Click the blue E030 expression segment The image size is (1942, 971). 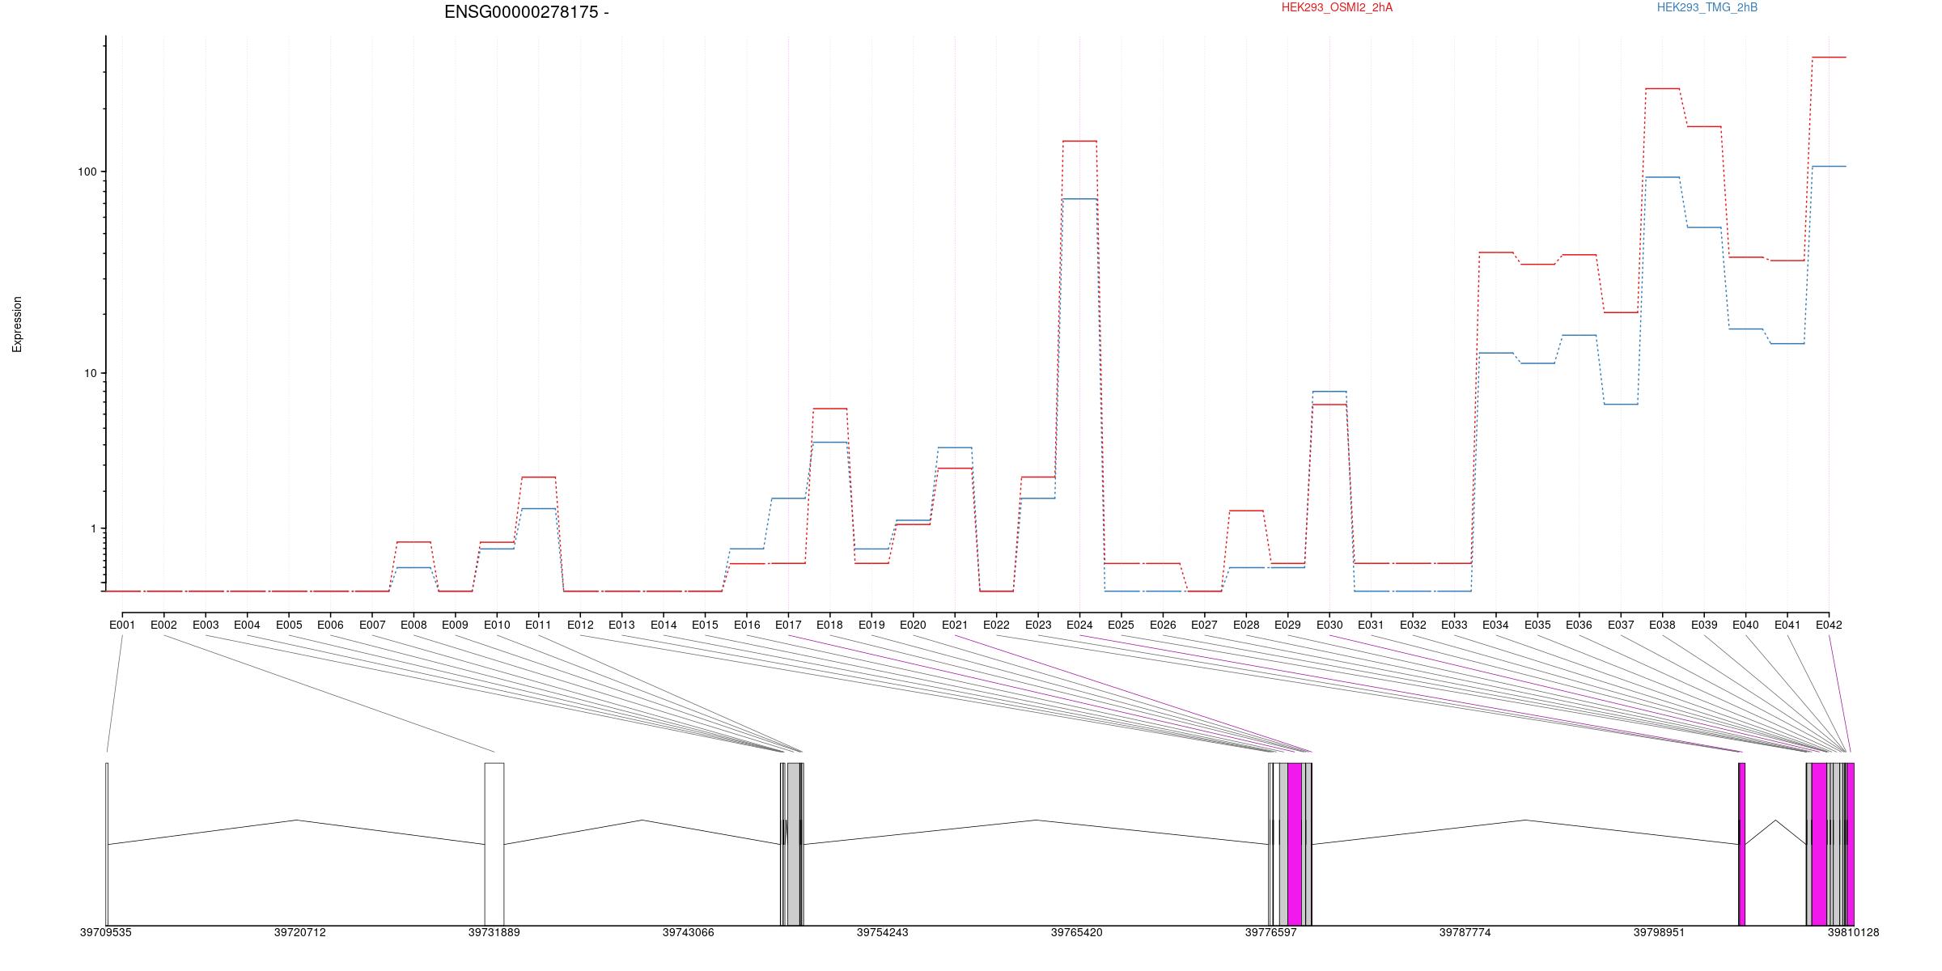(x=1329, y=392)
